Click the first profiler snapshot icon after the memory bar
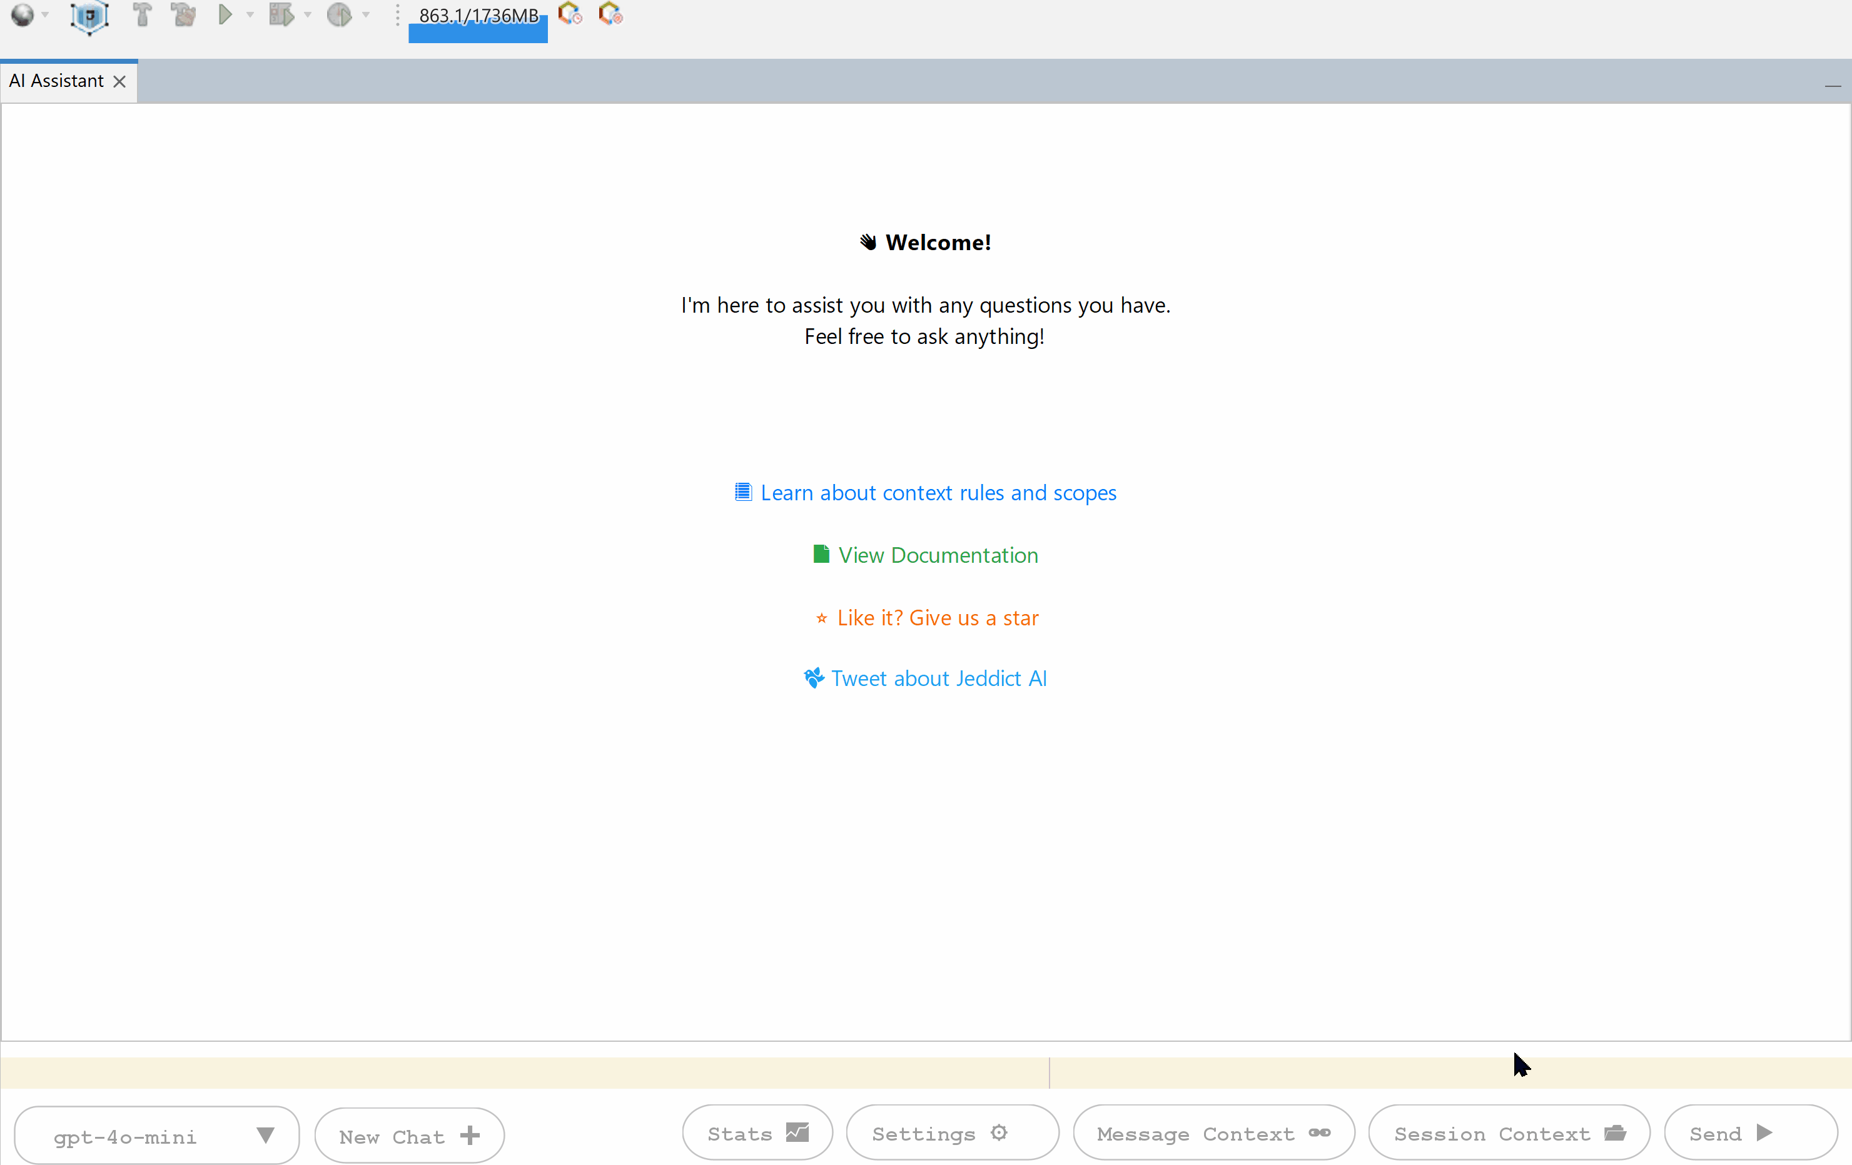This screenshot has height=1165, width=1852. [569, 14]
